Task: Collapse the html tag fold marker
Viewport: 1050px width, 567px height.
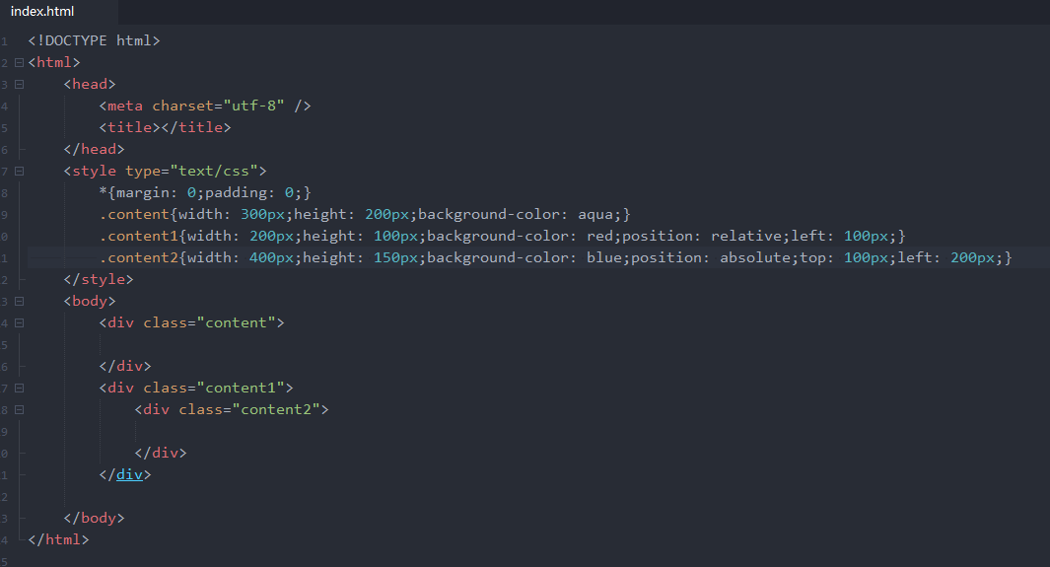Action: click(20, 63)
